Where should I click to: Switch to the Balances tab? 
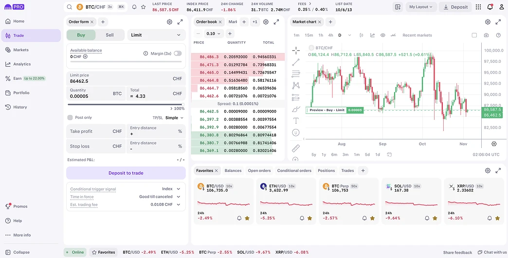pos(233,170)
